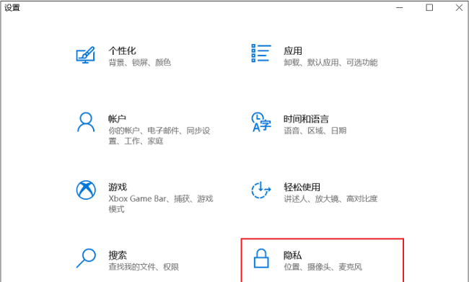The width and height of the screenshot is (469, 282).
Task: Click the text 背景、锁屏、颜色
Action: [140, 62]
